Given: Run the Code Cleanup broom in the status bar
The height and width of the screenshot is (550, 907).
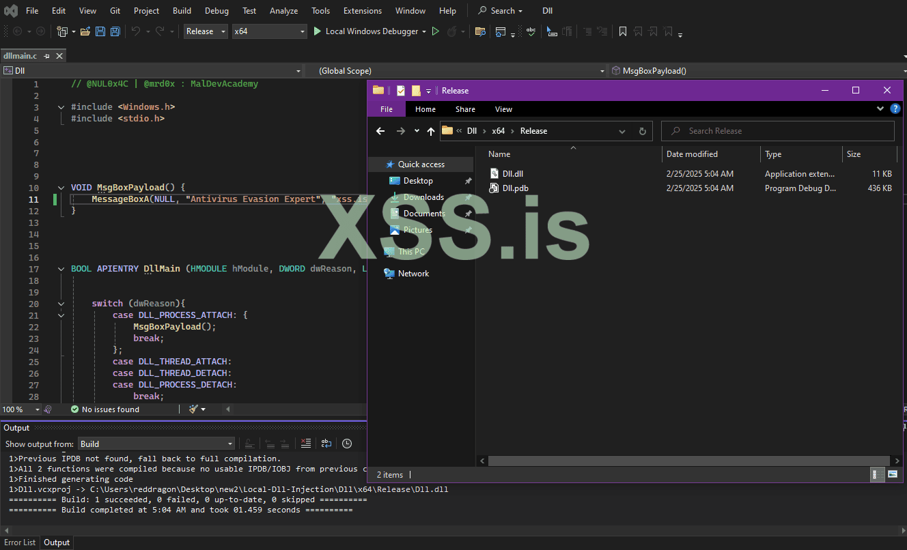Looking at the screenshot, I should [x=193, y=409].
